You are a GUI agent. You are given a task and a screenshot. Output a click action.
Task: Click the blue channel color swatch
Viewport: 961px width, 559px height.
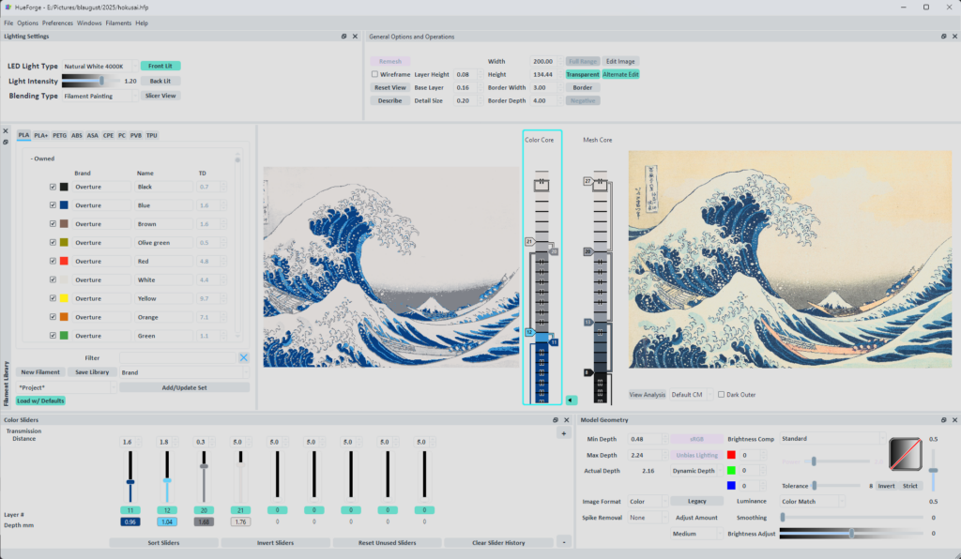pyautogui.click(x=731, y=486)
